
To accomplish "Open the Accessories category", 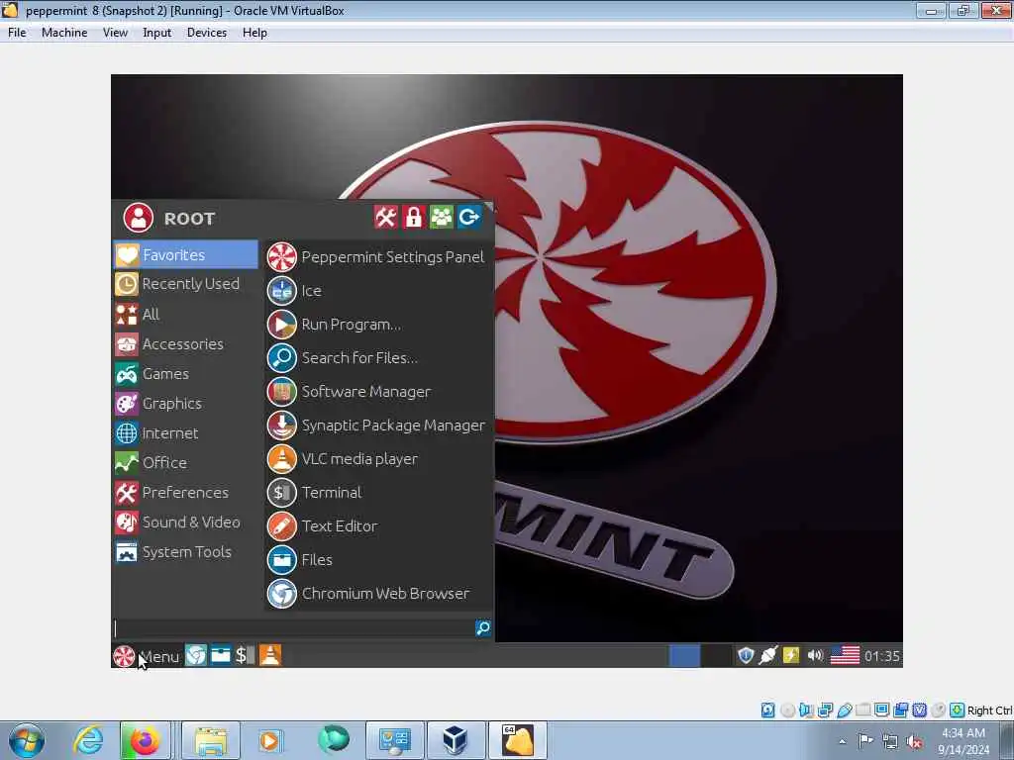I will pos(185,343).
